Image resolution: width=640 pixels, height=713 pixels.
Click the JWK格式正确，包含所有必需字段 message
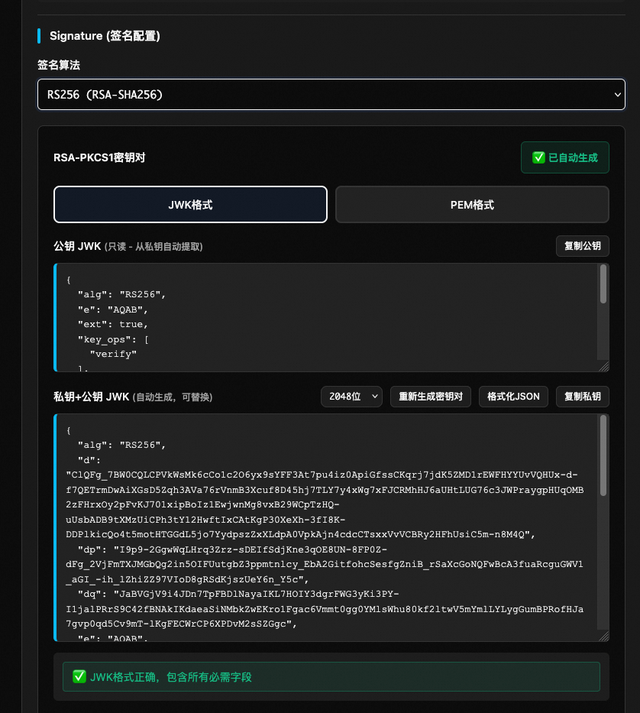click(x=171, y=677)
